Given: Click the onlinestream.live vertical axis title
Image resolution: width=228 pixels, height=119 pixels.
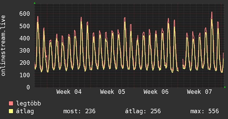Looking at the screenshot, I should click(3, 46).
